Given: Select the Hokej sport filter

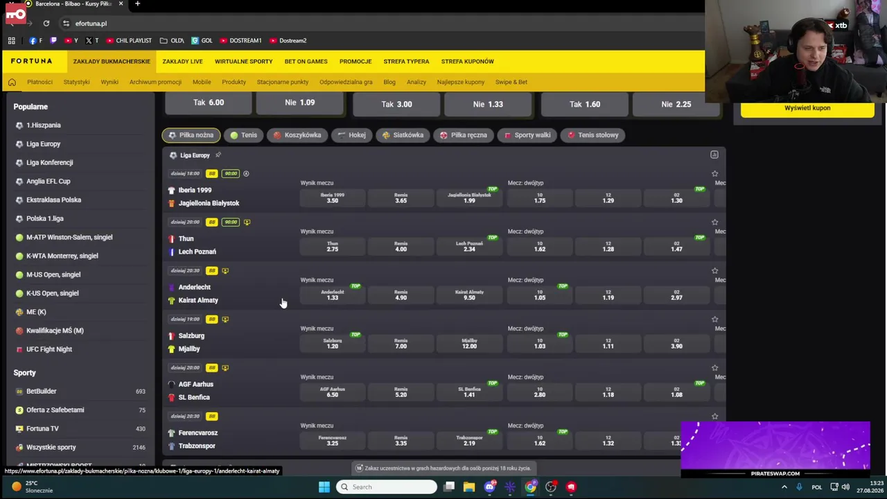Looking at the screenshot, I should point(351,135).
